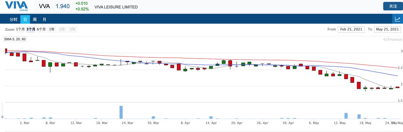Click the VIVA Leisure logo
403x132 pixels.
pos(17,6)
